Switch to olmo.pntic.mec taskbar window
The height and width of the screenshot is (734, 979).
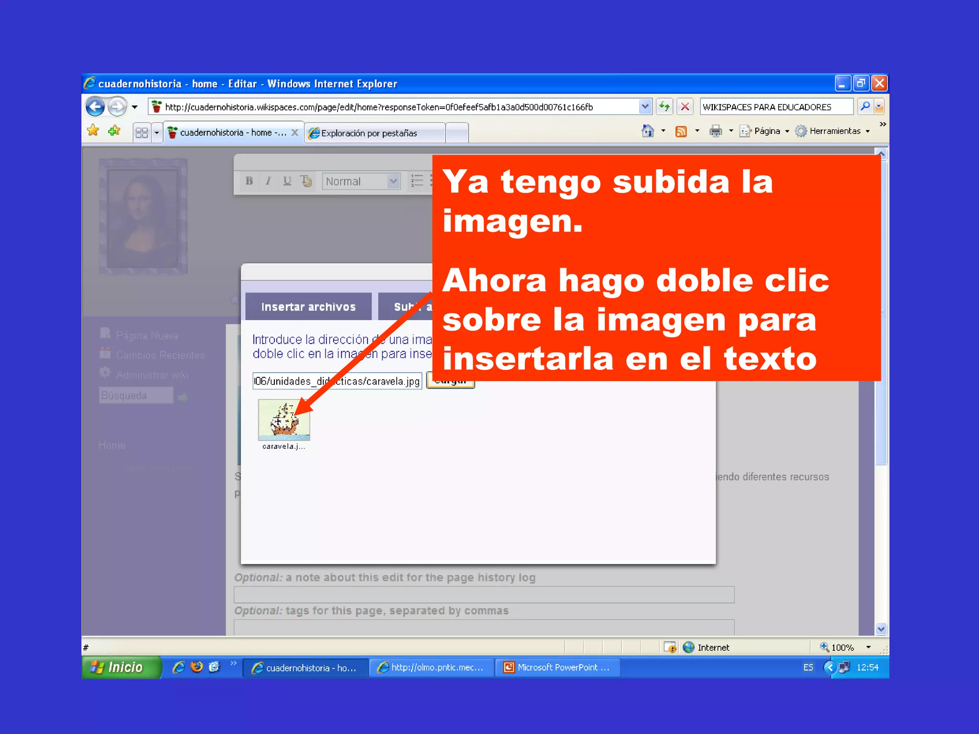pyautogui.click(x=432, y=668)
